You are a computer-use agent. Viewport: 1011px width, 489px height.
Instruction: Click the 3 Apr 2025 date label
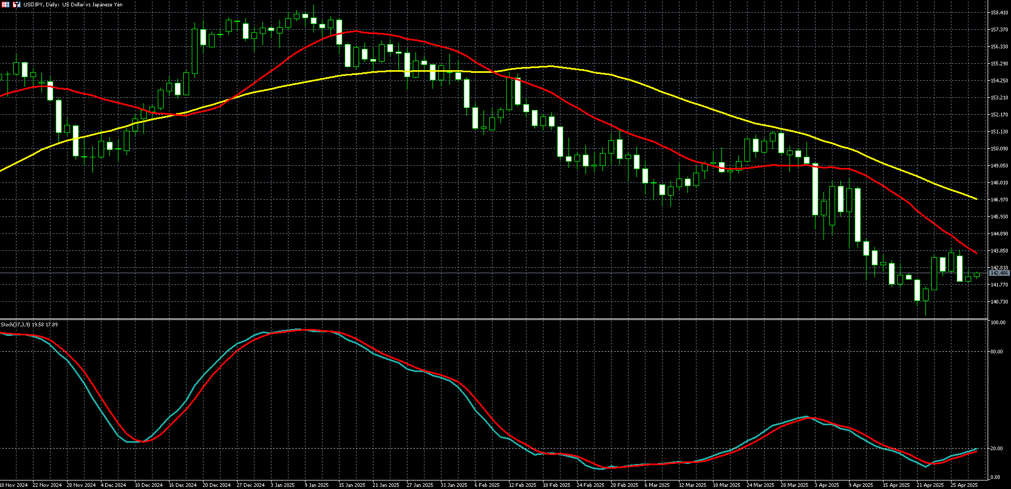click(828, 485)
